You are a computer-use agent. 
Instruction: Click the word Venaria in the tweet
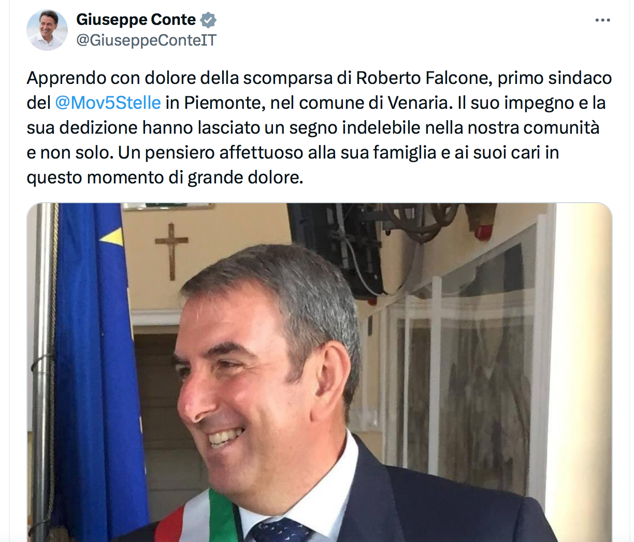pos(419,103)
